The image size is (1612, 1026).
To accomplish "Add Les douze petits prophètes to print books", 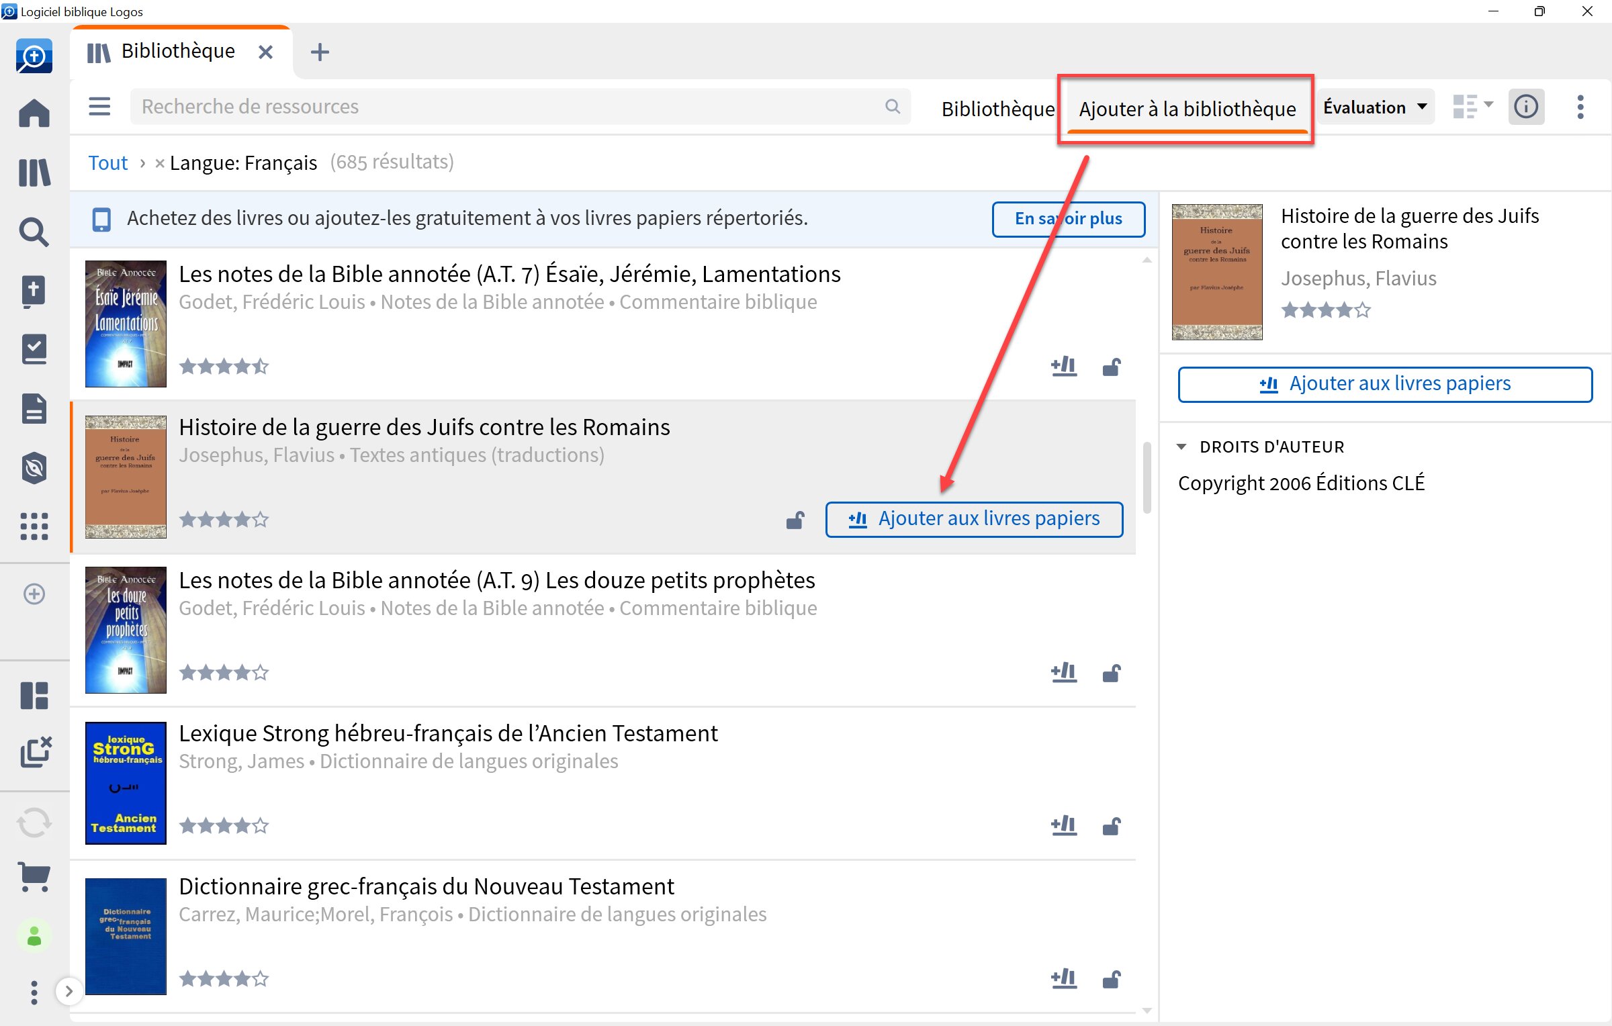I will (x=1065, y=672).
